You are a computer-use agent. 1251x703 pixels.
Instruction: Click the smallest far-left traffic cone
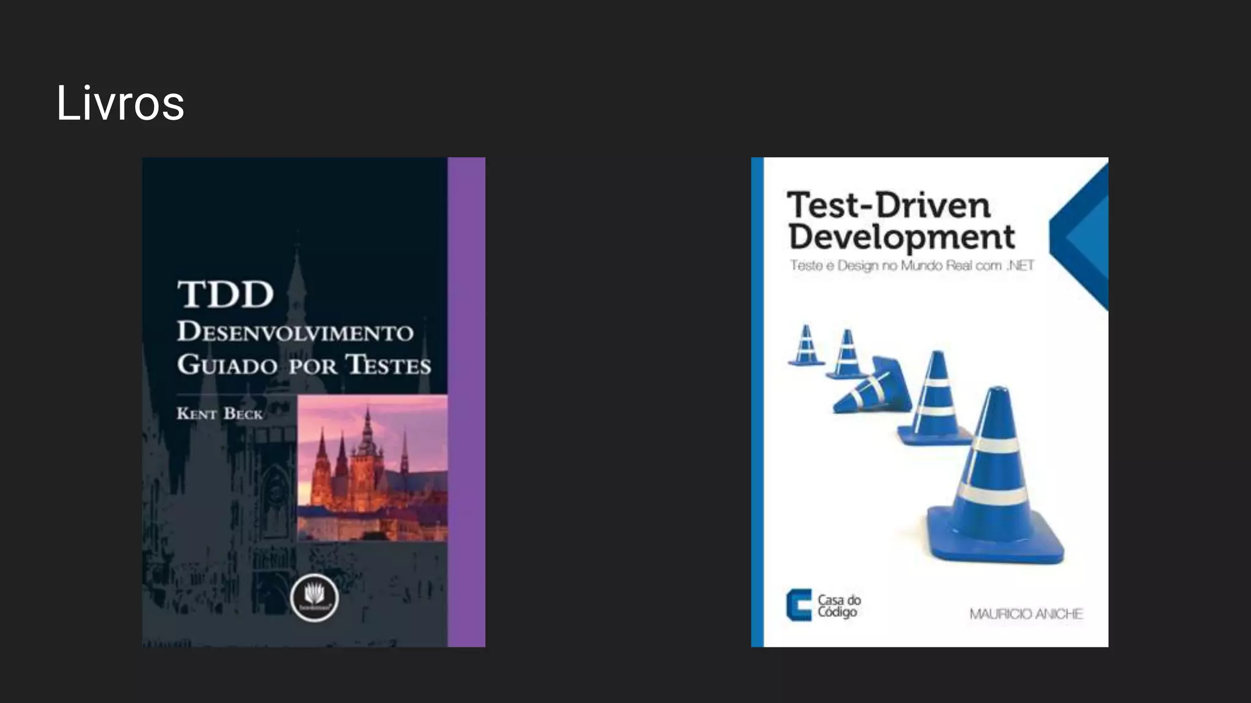806,346
